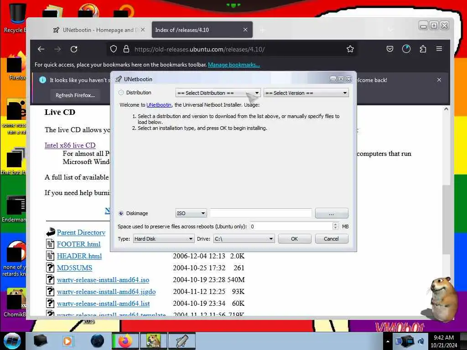Open warty-release-install-amd64.jigdo link
Screen dimensions: 467x350
click(106, 292)
